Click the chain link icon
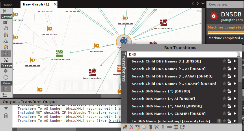The width and height of the screenshot is (244, 131). point(169,127)
